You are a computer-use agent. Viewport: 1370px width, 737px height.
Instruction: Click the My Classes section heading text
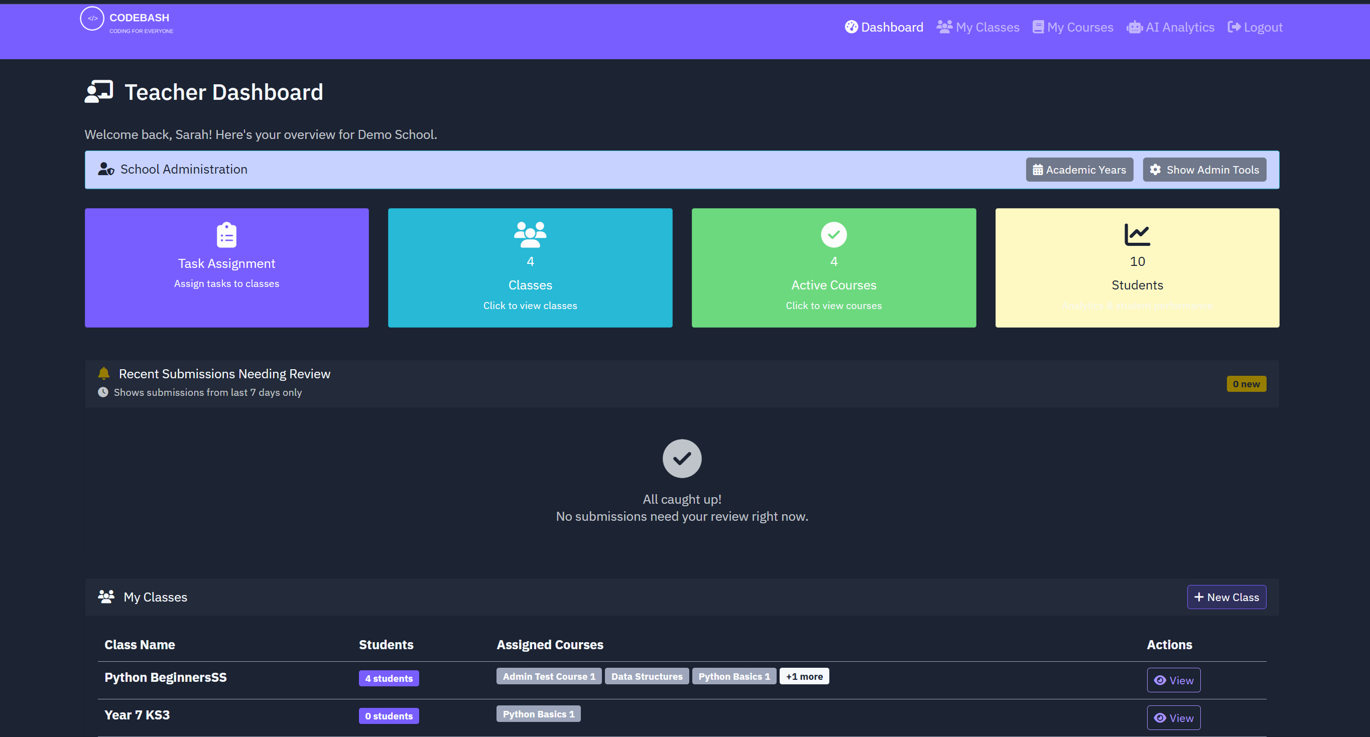click(x=155, y=597)
